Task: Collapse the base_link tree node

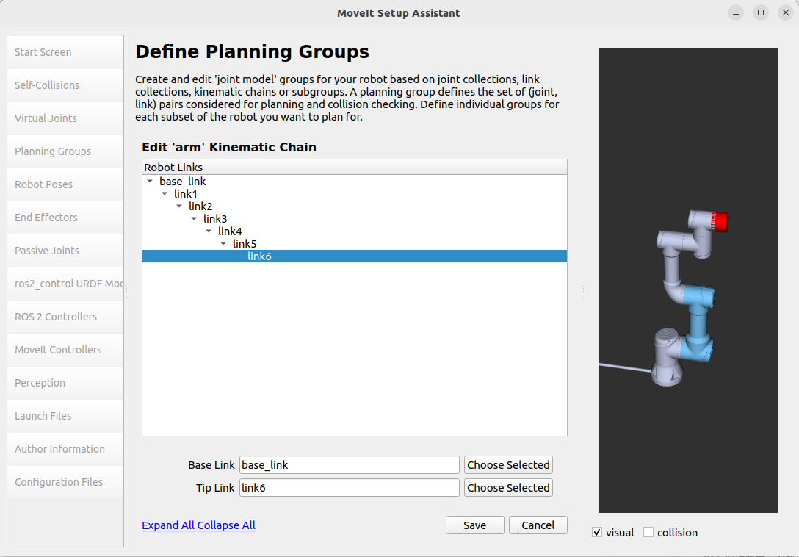Action: point(150,181)
